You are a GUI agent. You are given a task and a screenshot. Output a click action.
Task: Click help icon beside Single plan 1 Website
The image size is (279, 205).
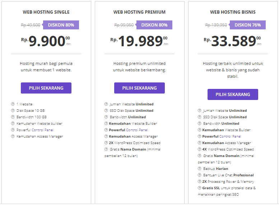pyautogui.click(x=13, y=104)
